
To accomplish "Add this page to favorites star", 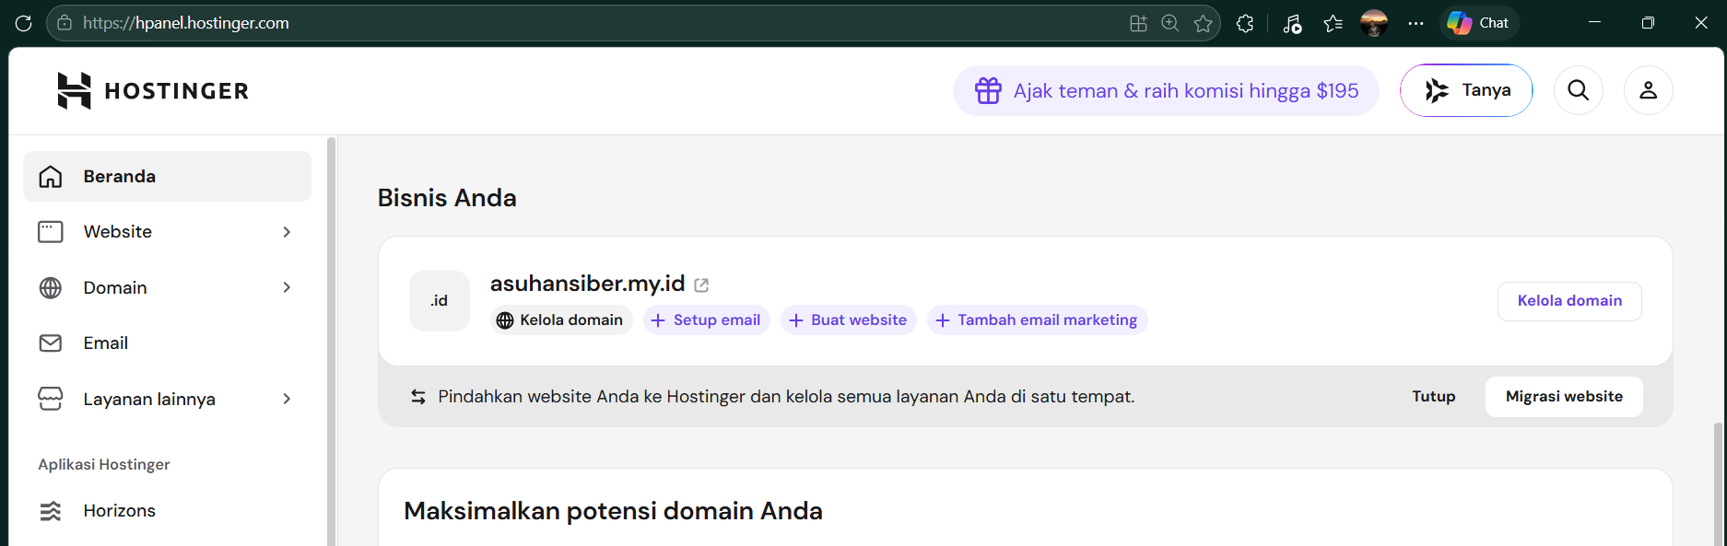I will 1203,23.
